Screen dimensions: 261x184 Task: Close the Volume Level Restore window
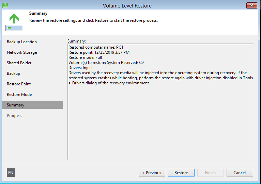pyautogui.click(x=252, y=5)
